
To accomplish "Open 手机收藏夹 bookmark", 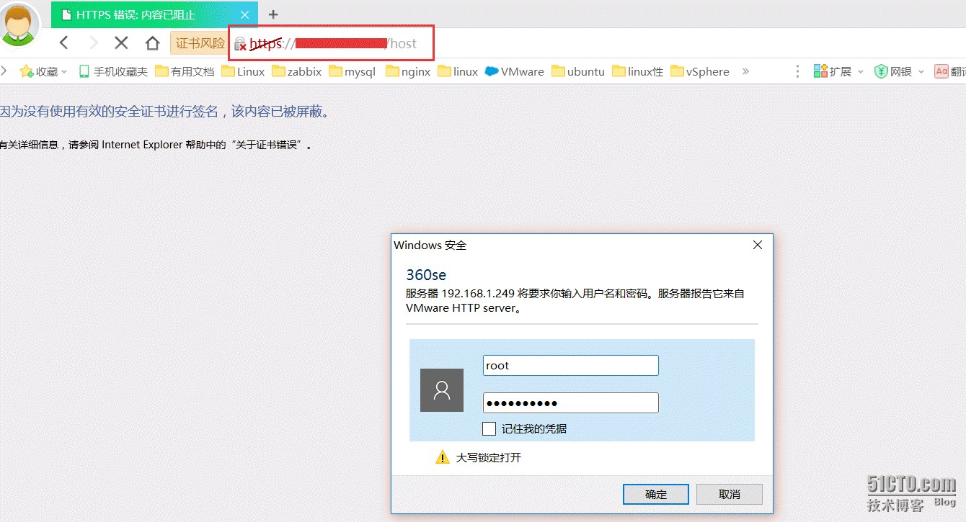I will point(113,71).
